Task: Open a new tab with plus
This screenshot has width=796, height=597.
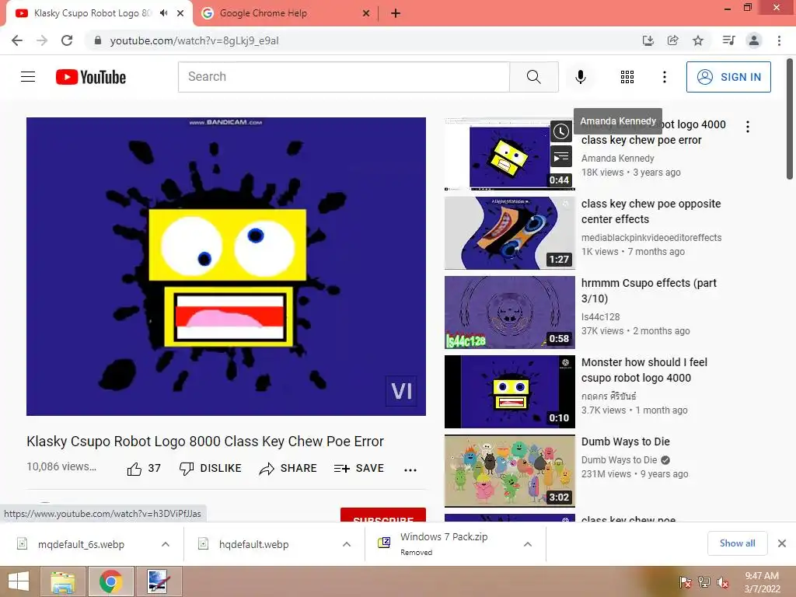Action: point(396,13)
